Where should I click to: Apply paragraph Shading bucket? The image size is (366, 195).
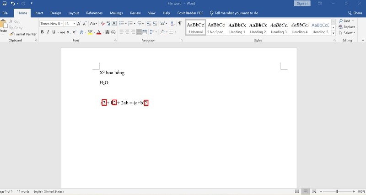162,32
